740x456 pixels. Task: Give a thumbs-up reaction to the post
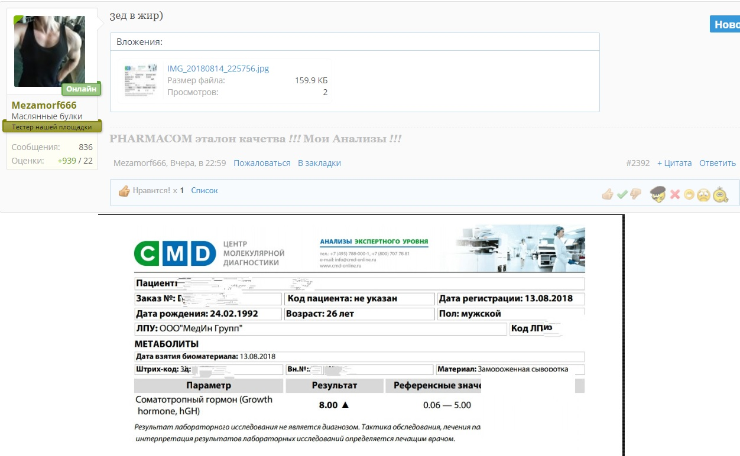tap(608, 194)
